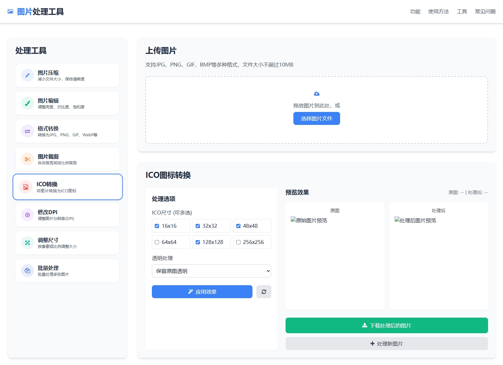
Task: Select the resize dimensions expand icon
Action: [28, 243]
